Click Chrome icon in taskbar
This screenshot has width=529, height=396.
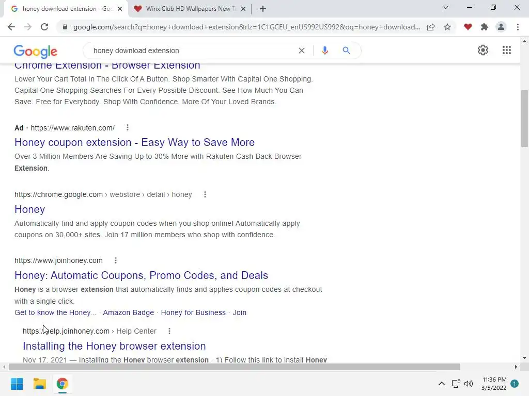click(62, 384)
